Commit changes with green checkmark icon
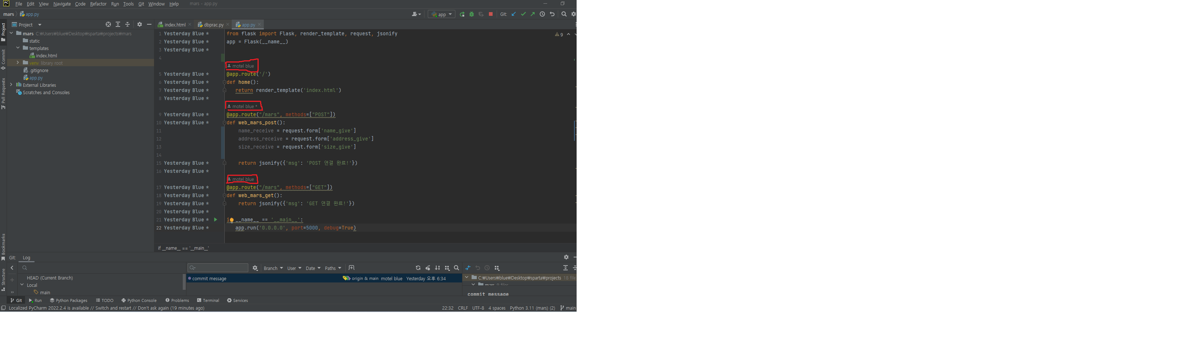The image size is (1179, 356). (523, 14)
